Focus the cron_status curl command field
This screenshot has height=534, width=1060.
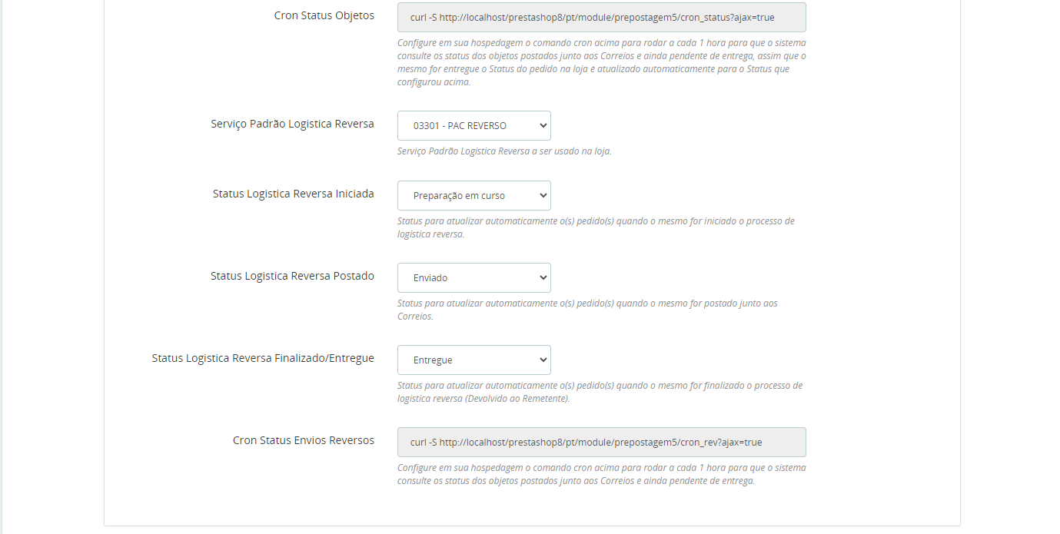[x=601, y=17]
